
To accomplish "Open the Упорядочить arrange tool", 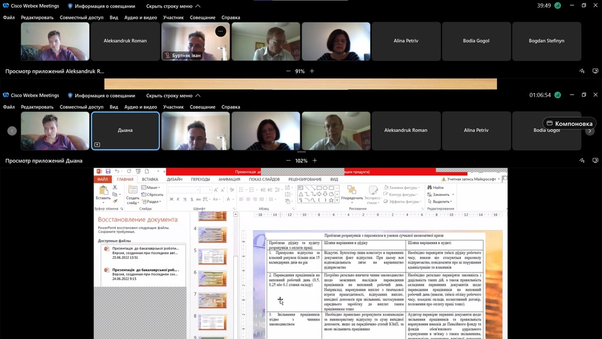I will point(352,191).
